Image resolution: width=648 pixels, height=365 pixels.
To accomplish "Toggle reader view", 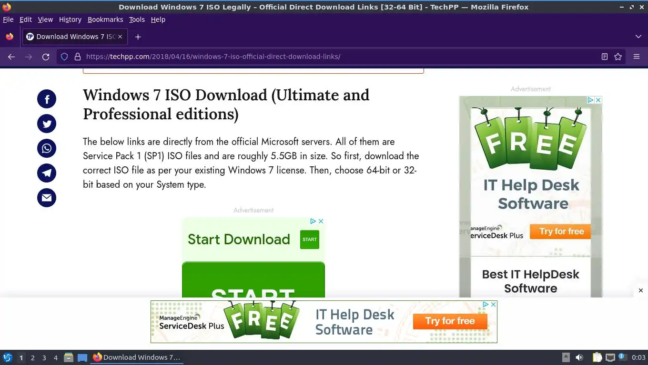I will (605, 57).
